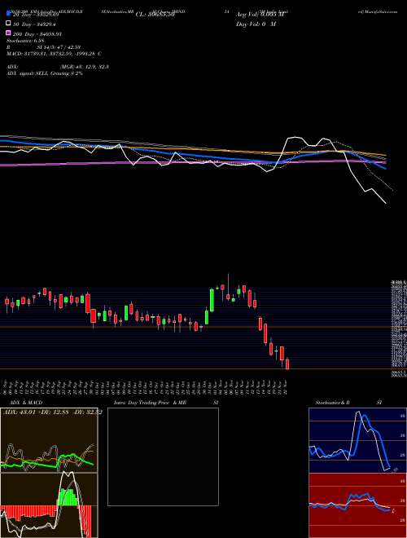Click the 'ADX signal: SELL' text

(28, 73)
